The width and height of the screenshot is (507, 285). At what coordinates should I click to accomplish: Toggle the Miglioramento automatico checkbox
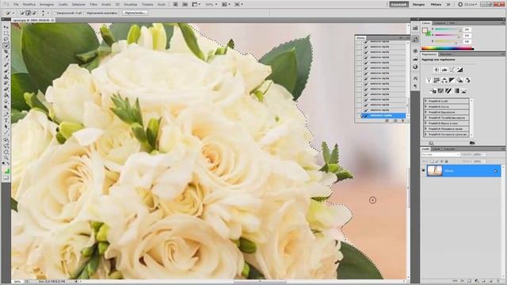pyautogui.click(x=86, y=13)
